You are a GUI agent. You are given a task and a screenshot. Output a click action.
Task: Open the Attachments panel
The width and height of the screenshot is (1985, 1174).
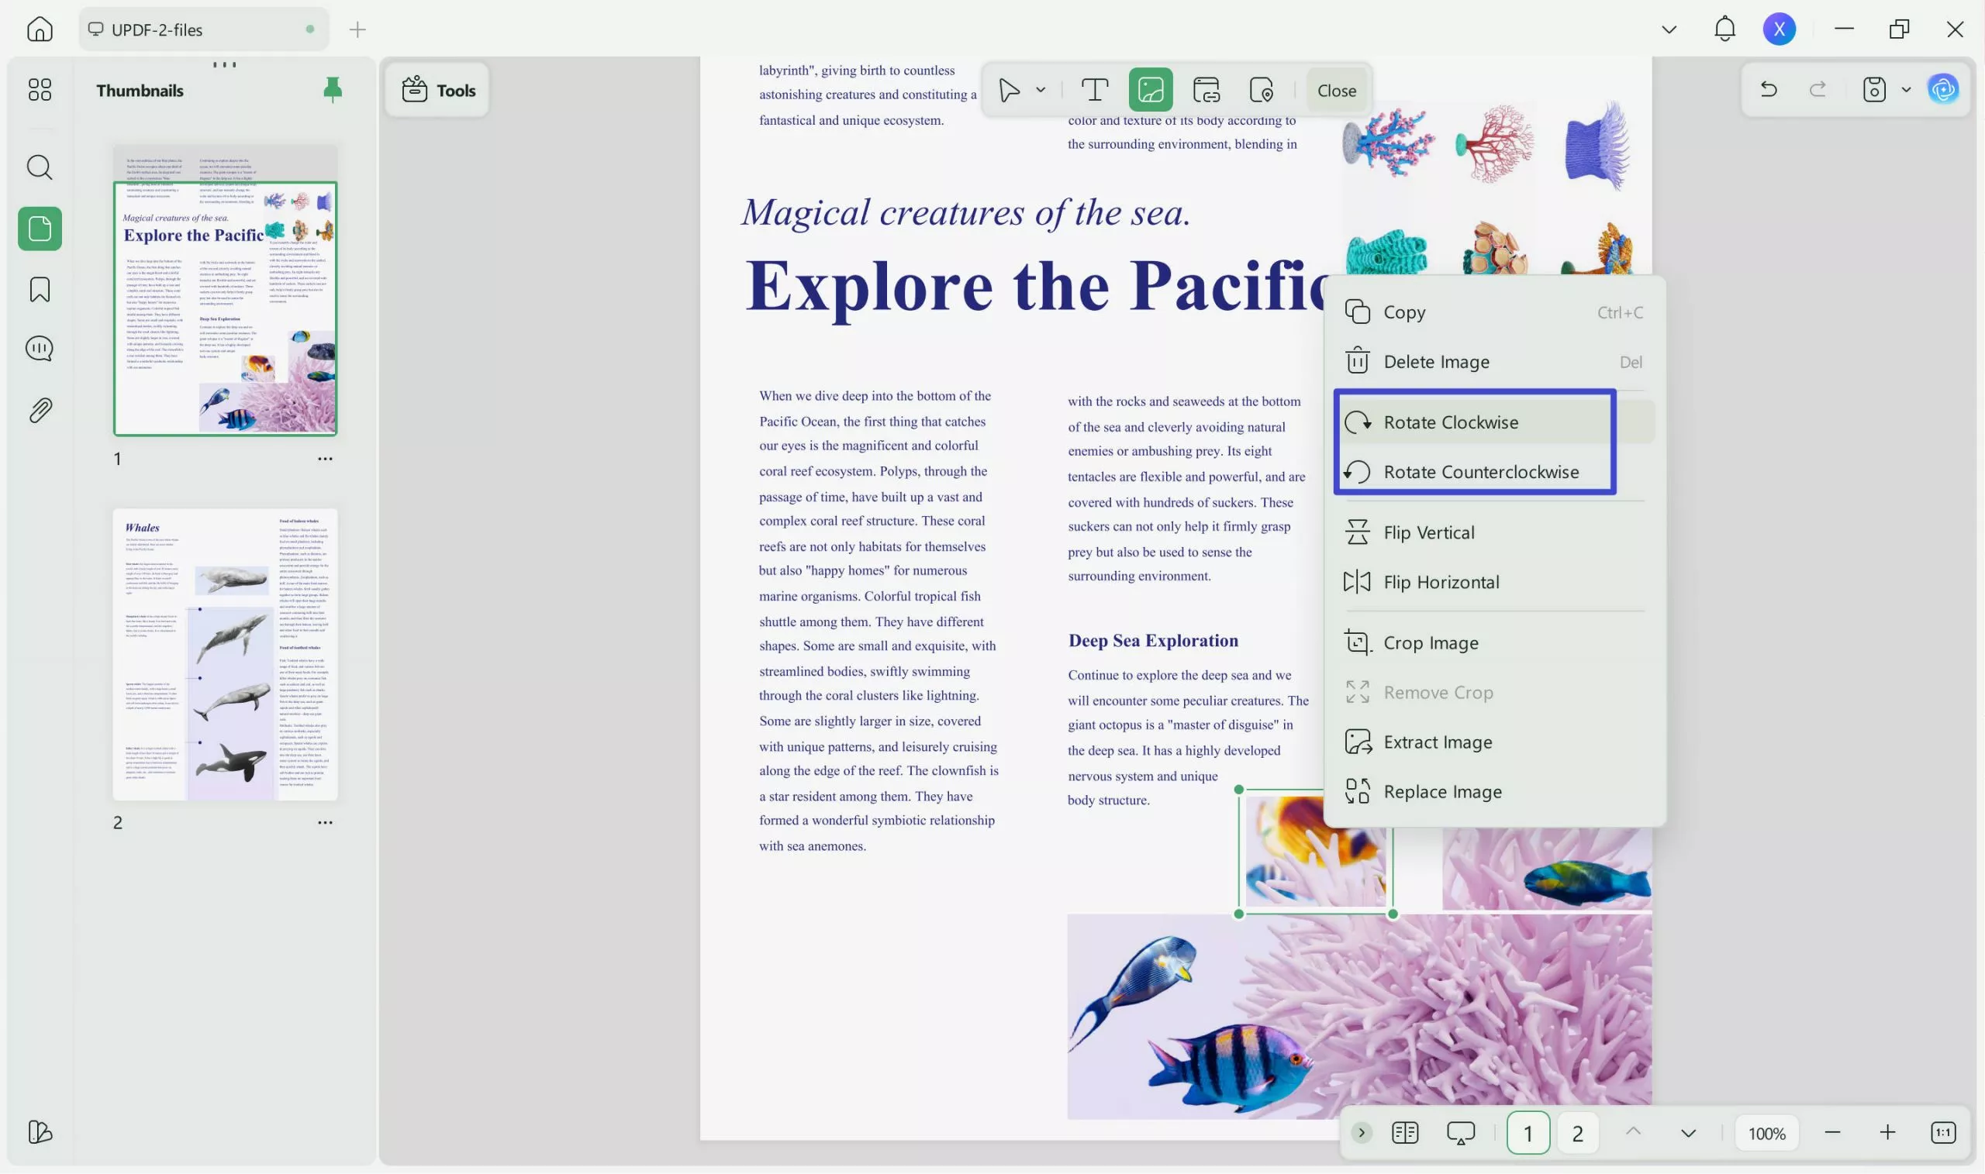pyautogui.click(x=38, y=409)
